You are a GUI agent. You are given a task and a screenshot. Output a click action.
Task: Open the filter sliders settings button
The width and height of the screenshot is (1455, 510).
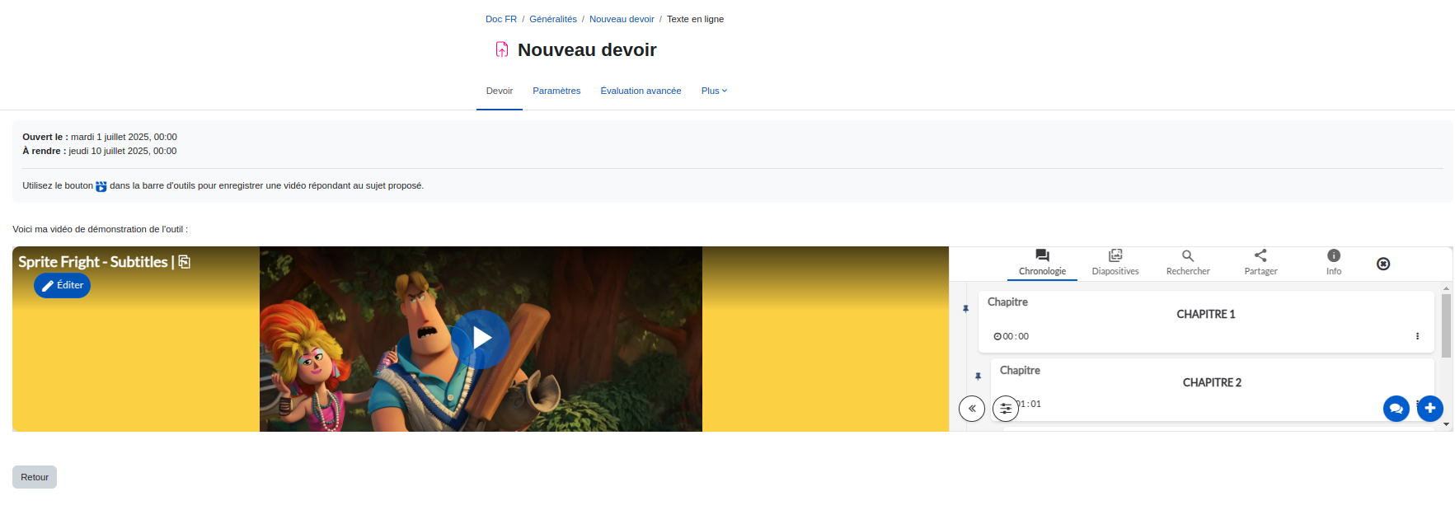coord(1006,408)
